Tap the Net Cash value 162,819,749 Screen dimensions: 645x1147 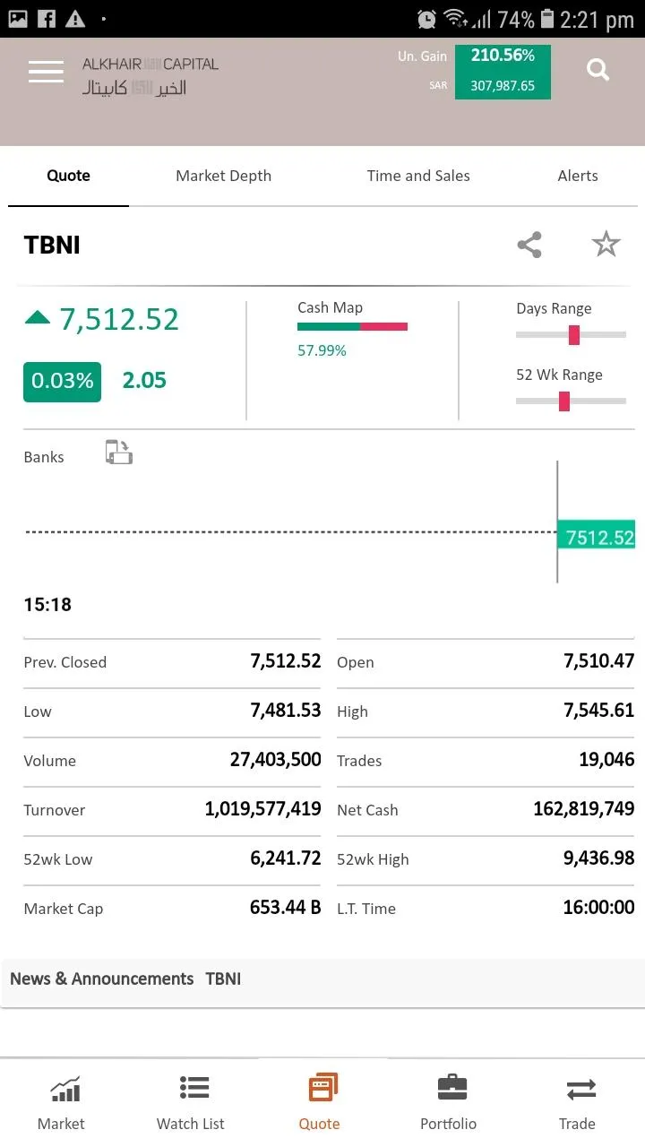click(584, 809)
